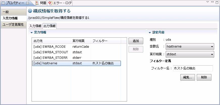The image size is (220, 105).
Task: Switch to the 入力情報 tab
Action: 35,26
